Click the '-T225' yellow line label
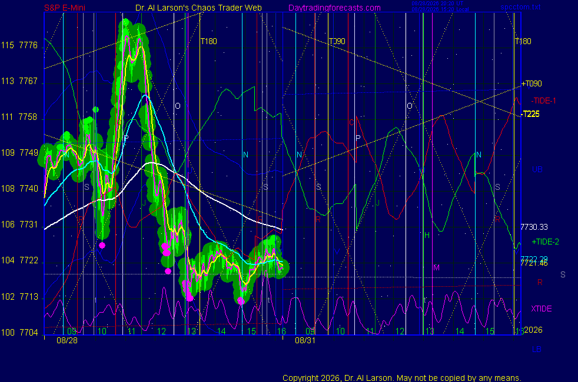Screen dimensions: 578x382 pyautogui.click(x=530, y=114)
